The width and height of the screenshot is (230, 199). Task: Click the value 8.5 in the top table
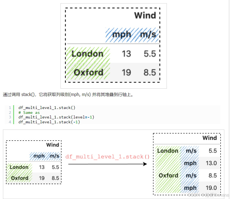(150, 72)
